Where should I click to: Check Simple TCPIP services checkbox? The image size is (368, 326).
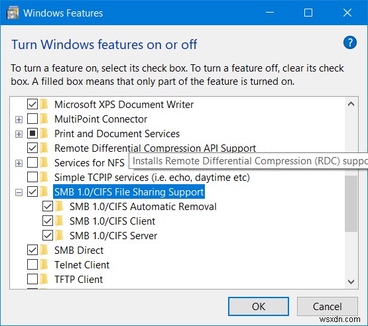point(32,177)
